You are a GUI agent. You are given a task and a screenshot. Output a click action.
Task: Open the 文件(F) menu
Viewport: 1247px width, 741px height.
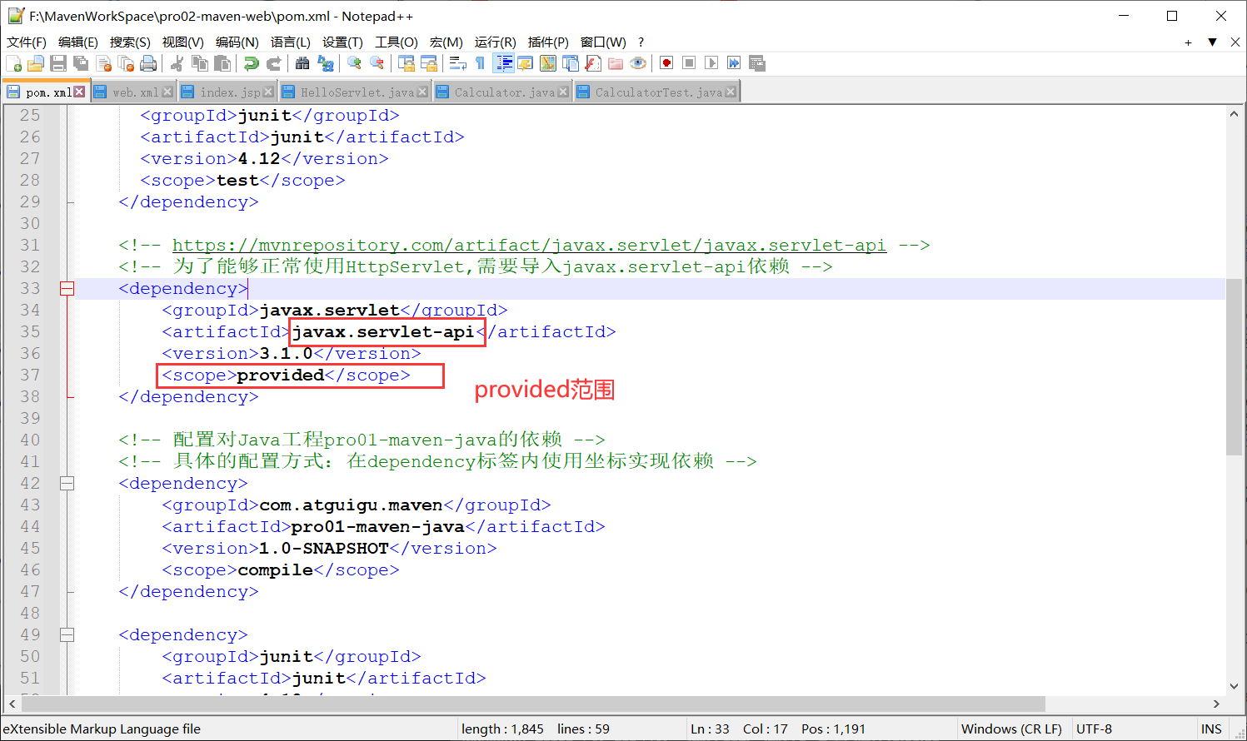(x=27, y=42)
